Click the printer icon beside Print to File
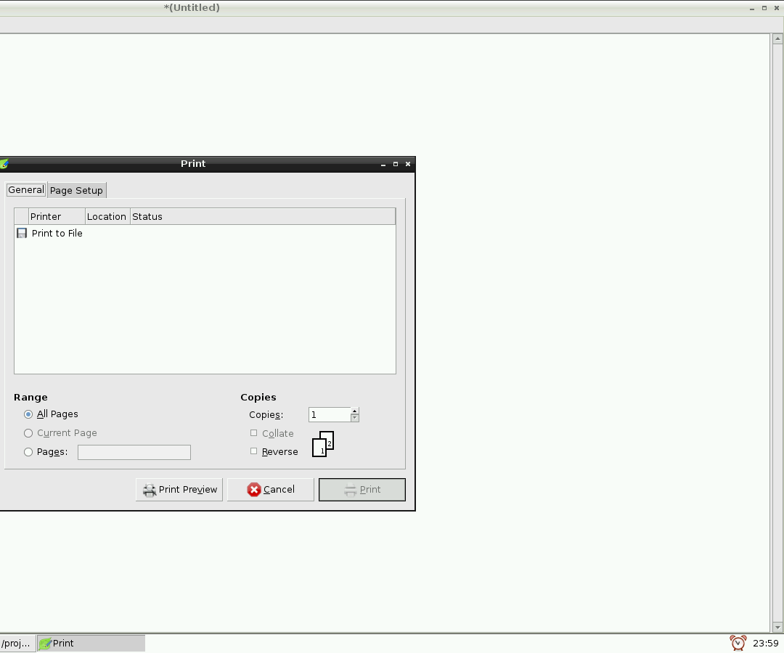Image resolution: width=784 pixels, height=653 pixels. pyautogui.click(x=21, y=232)
